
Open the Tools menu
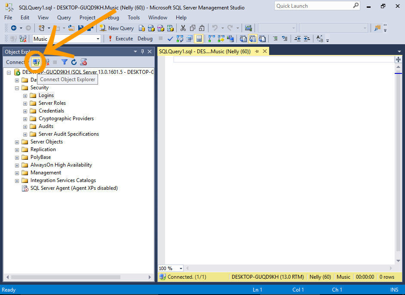[x=134, y=18]
